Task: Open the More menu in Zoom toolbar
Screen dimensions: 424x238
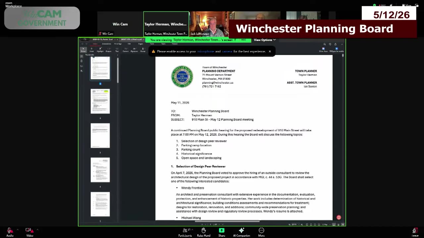Action: coord(261,232)
